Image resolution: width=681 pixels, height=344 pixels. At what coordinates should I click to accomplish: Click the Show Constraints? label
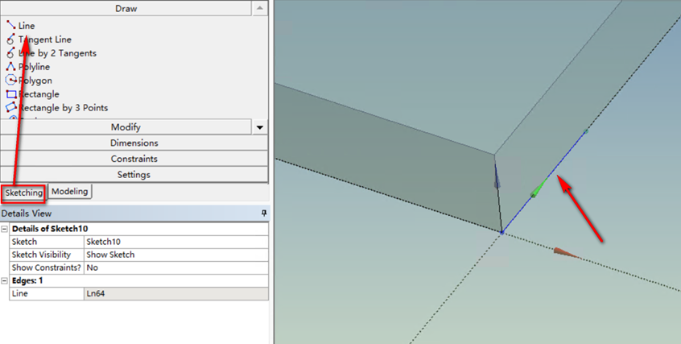[x=47, y=268]
